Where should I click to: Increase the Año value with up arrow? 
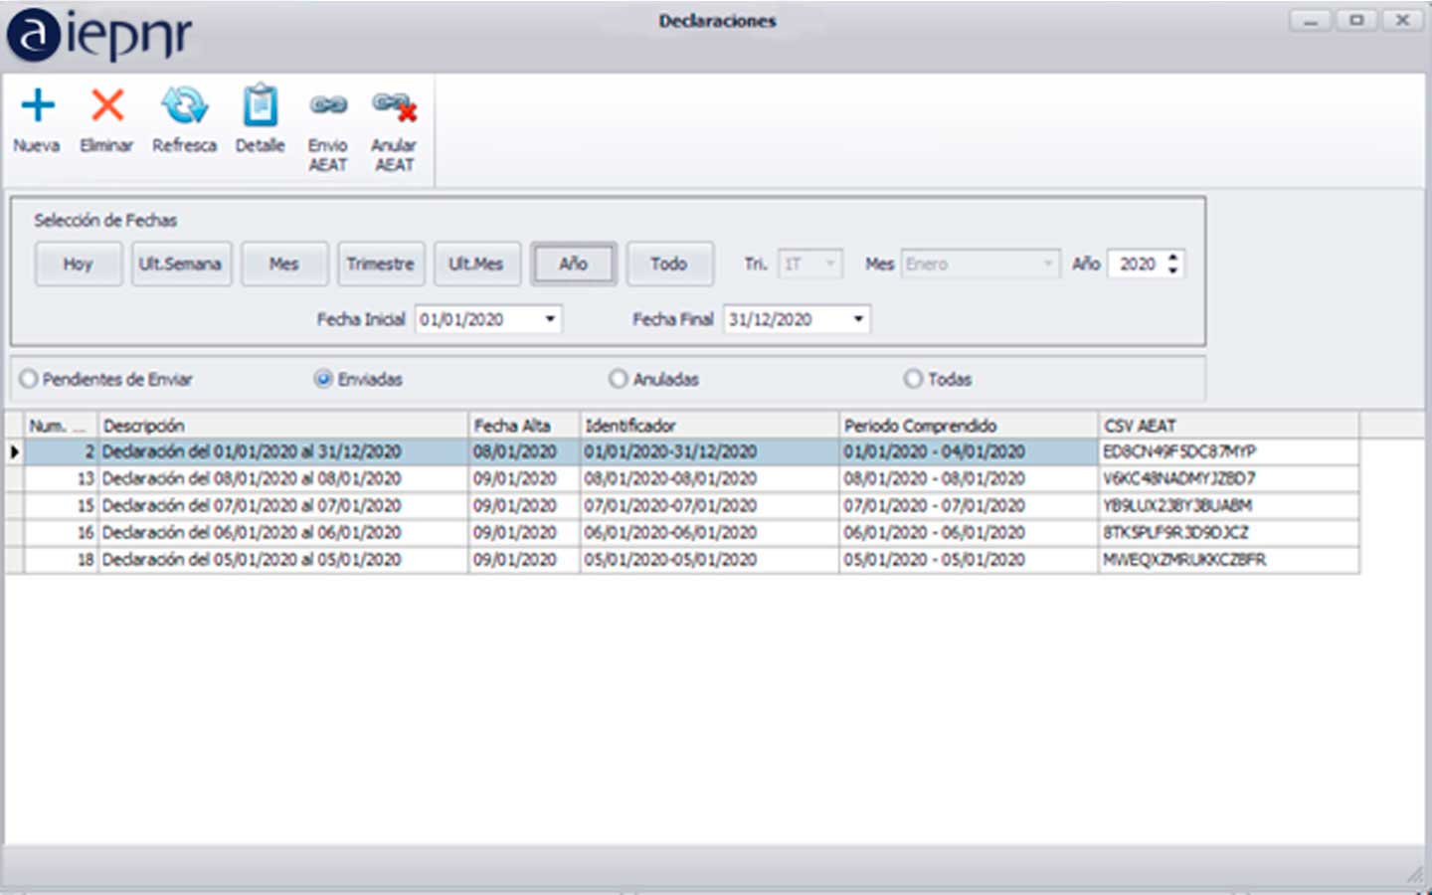point(1173,258)
